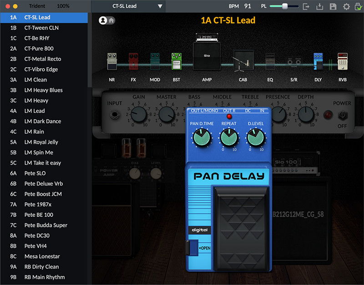Click the import download icon
Screen dimensions: 364x285
pos(319,6)
